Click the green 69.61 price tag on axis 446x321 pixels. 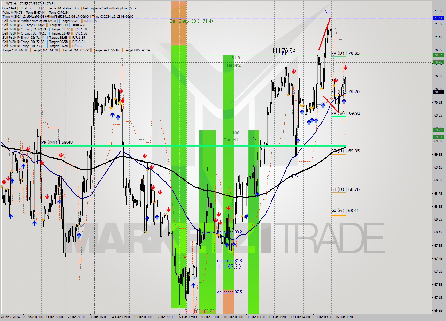(x=438, y=137)
